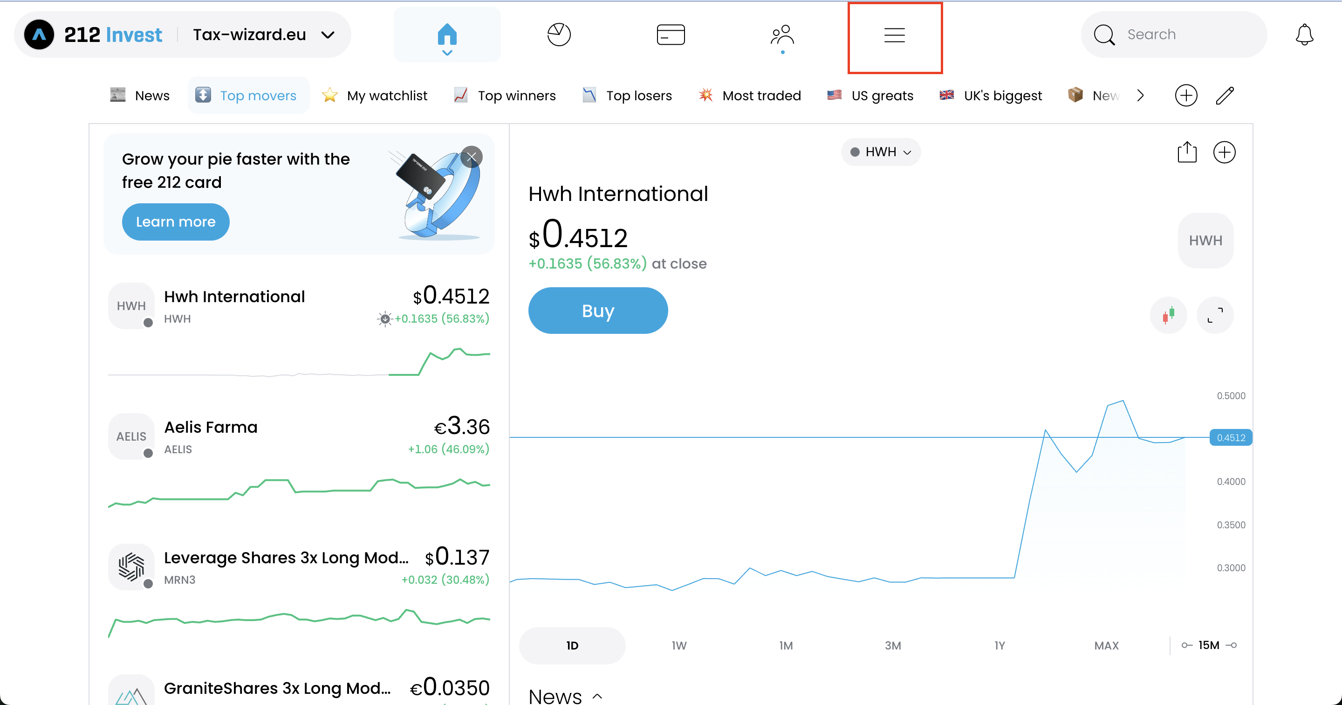Share the Hwh International instrument
The width and height of the screenshot is (1342, 705).
(1187, 152)
